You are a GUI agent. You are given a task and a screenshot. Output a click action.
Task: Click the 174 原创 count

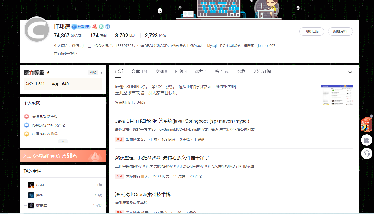pyautogui.click(x=98, y=36)
